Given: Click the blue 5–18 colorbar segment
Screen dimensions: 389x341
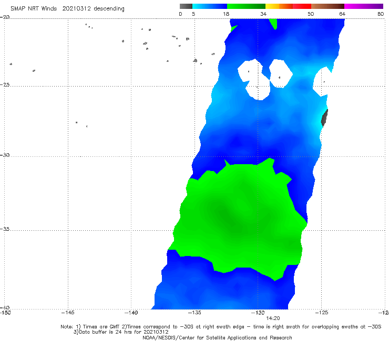Looking at the screenshot, I should (x=210, y=6).
